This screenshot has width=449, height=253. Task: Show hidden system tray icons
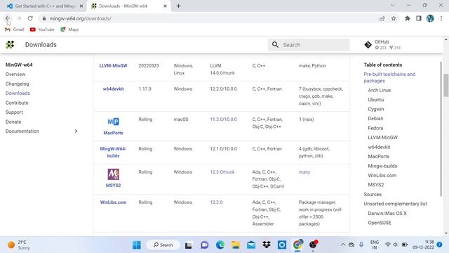342,245
